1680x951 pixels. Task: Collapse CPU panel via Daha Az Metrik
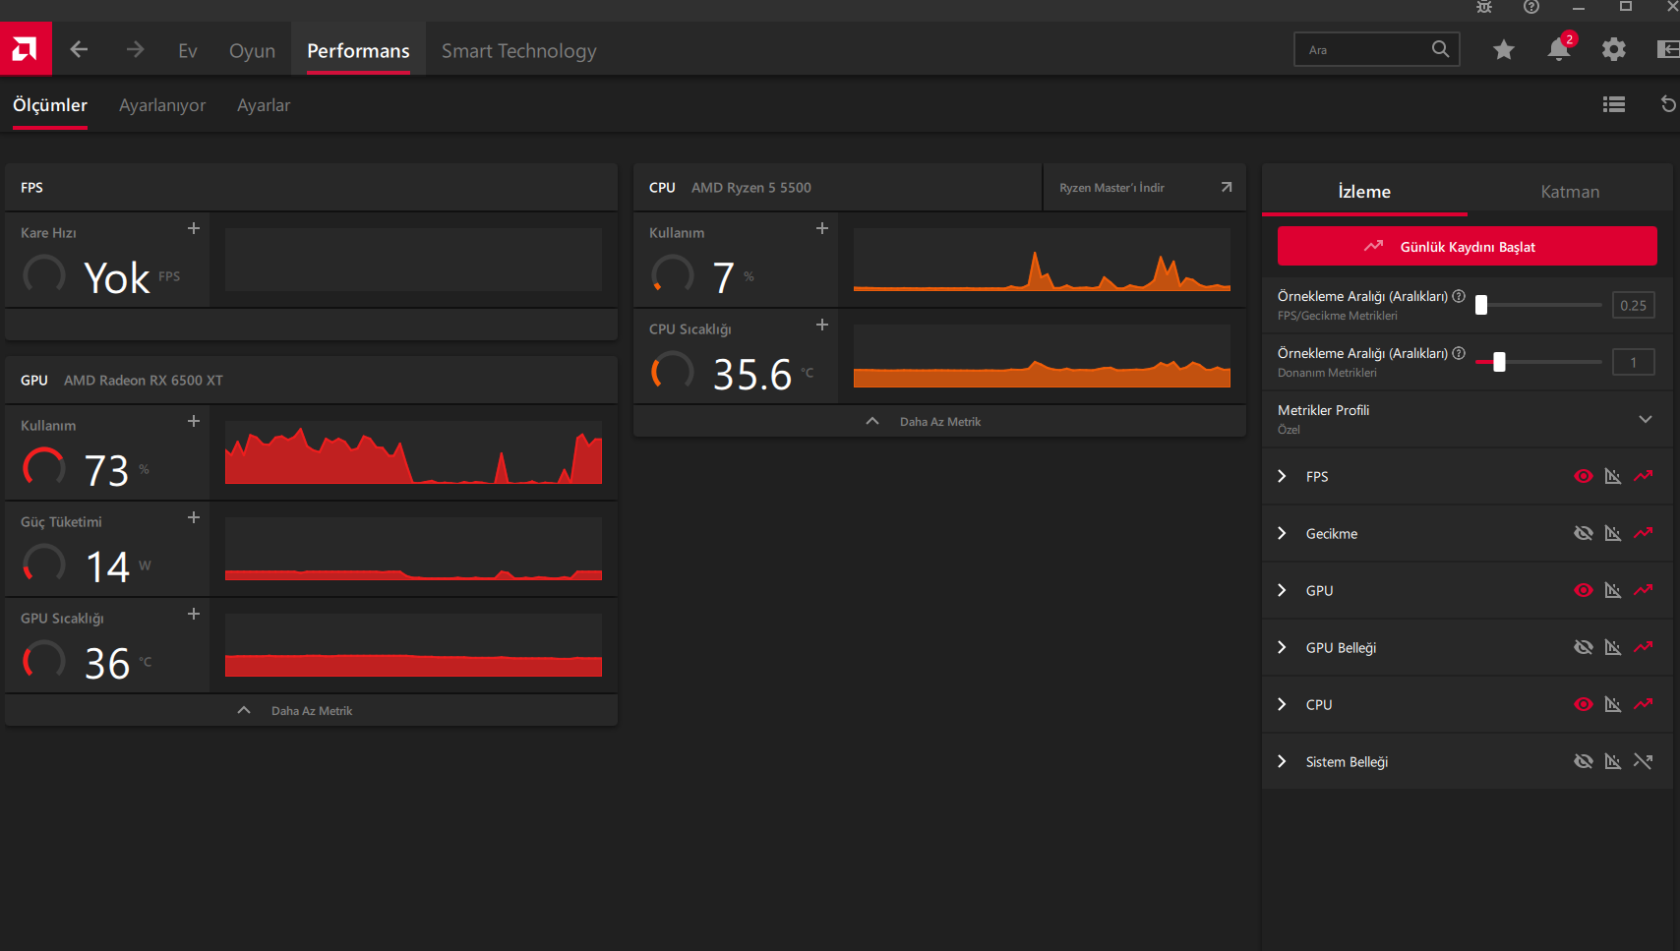[939, 421]
